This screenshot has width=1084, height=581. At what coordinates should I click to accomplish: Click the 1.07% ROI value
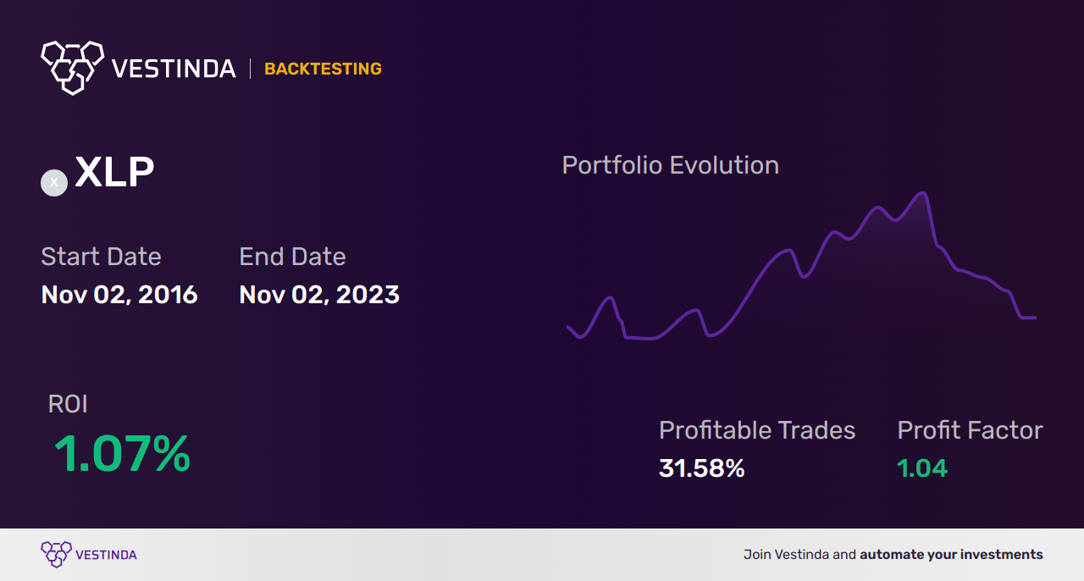click(x=122, y=454)
